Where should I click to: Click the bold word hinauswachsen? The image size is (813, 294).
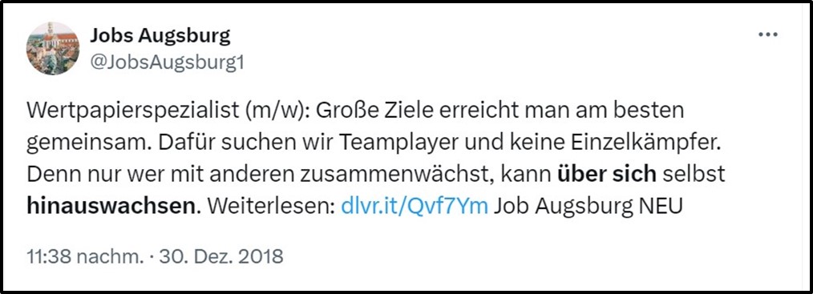111,206
